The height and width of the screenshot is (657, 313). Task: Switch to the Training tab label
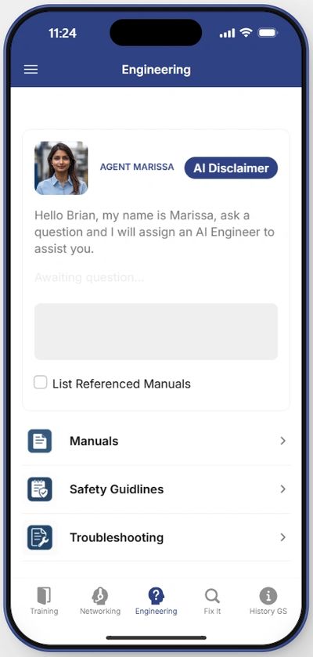coord(44,612)
